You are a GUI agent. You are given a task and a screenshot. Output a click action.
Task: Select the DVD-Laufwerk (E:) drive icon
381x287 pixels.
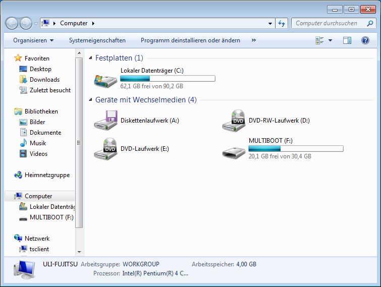(105, 149)
